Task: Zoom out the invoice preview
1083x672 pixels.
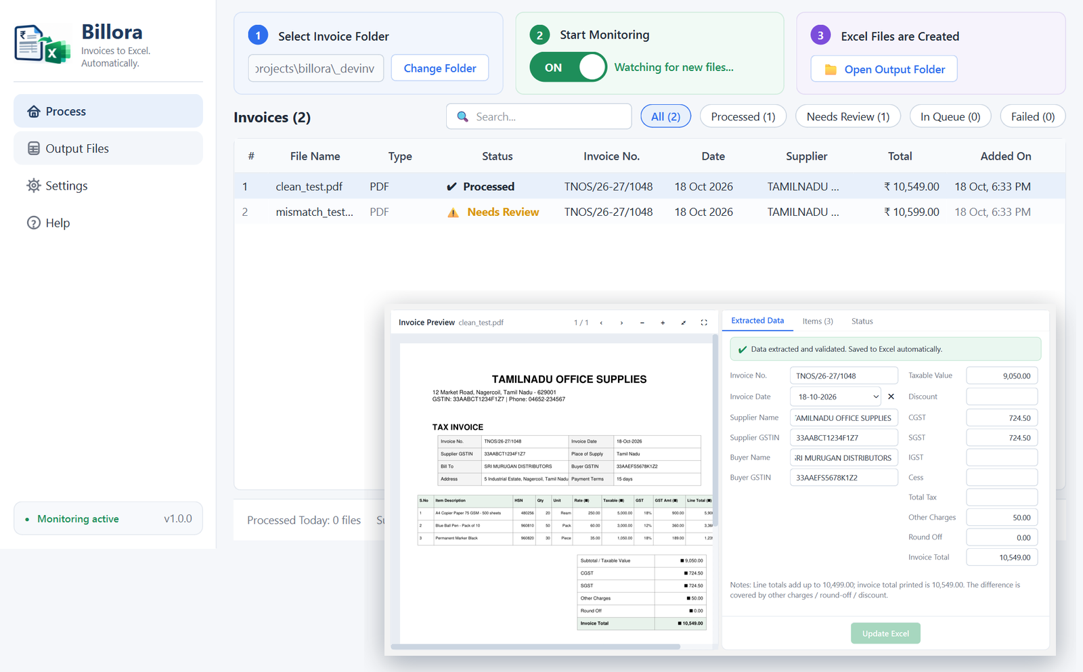Action: [x=642, y=323]
